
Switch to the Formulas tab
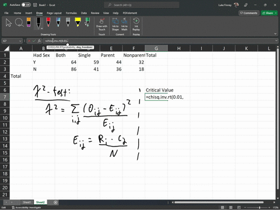coord(71,13)
